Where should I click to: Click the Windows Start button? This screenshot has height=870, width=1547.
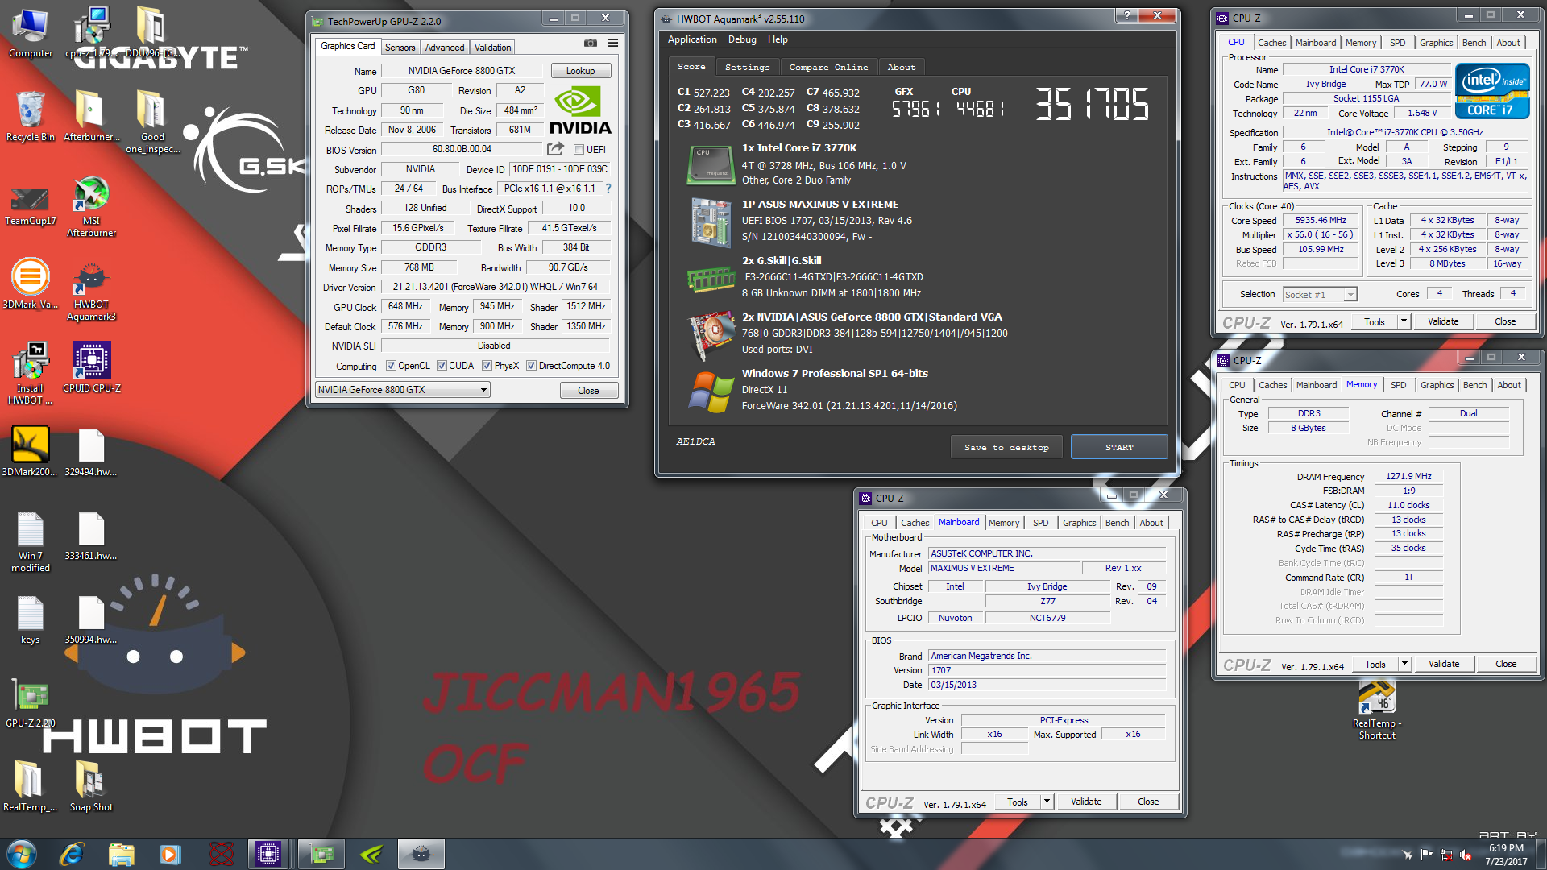point(22,854)
